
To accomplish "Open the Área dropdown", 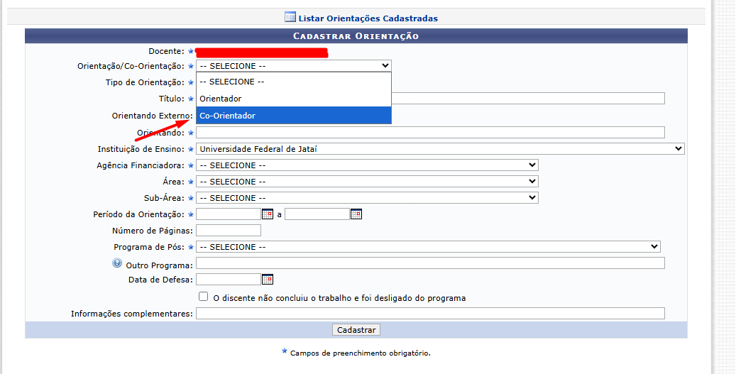I will point(367,182).
